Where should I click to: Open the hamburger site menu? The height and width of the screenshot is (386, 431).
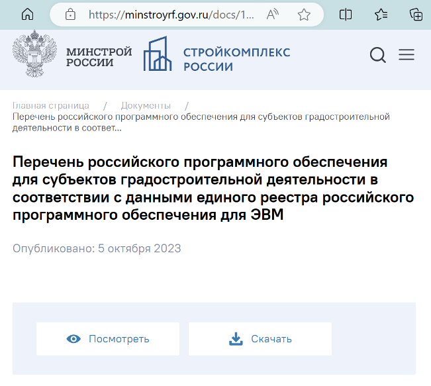[407, 54]
